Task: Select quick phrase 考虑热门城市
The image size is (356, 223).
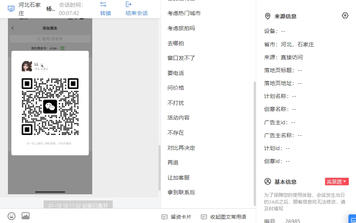Action: coord(184,13)
